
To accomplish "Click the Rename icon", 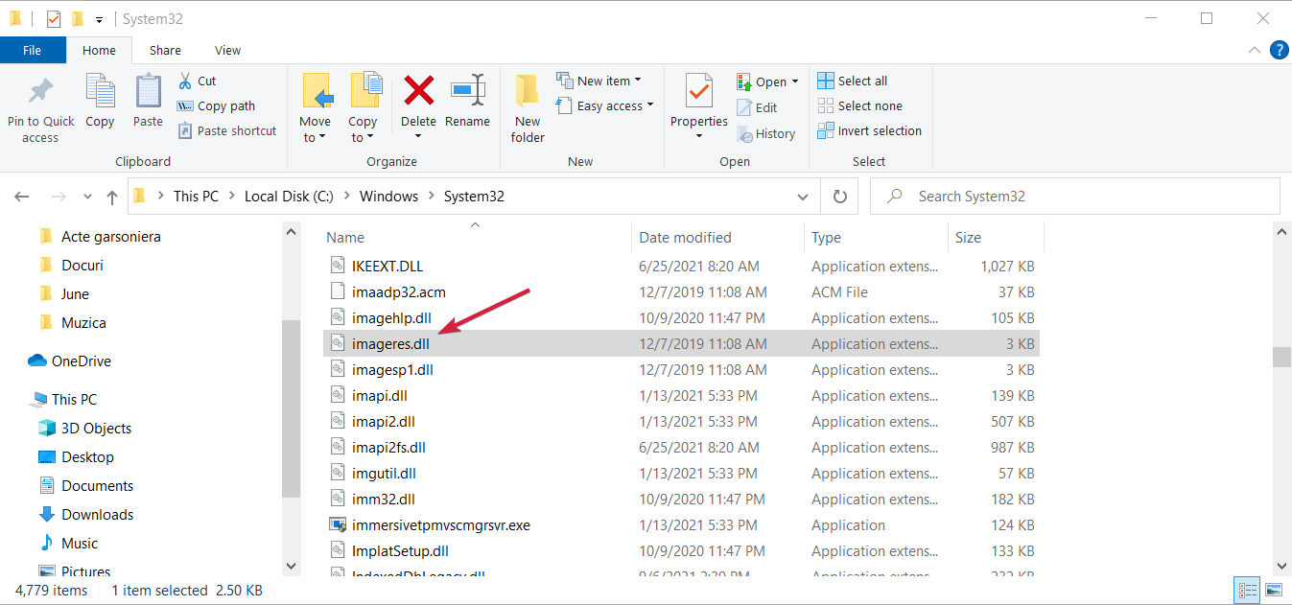I will (467, 91).
